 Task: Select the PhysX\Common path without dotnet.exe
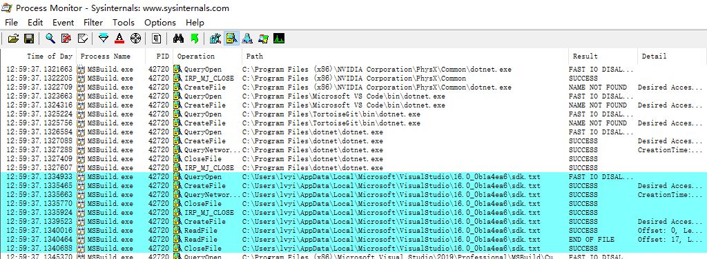[354, 79]
